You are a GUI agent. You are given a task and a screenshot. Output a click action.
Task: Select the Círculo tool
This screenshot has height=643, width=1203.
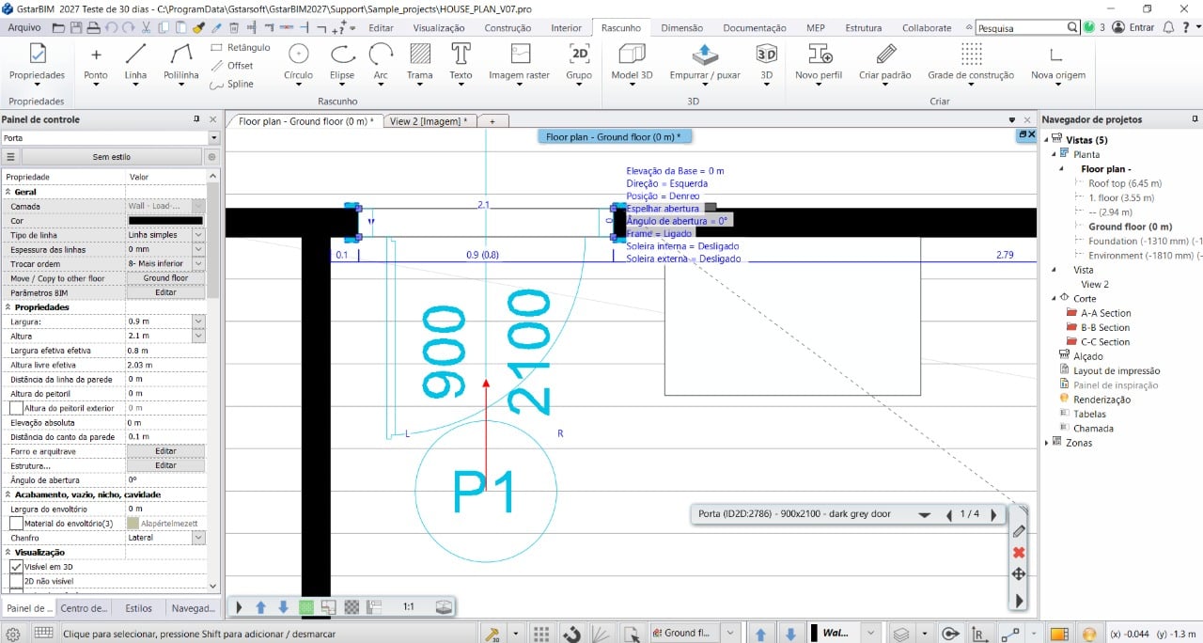tap(298, 64)
